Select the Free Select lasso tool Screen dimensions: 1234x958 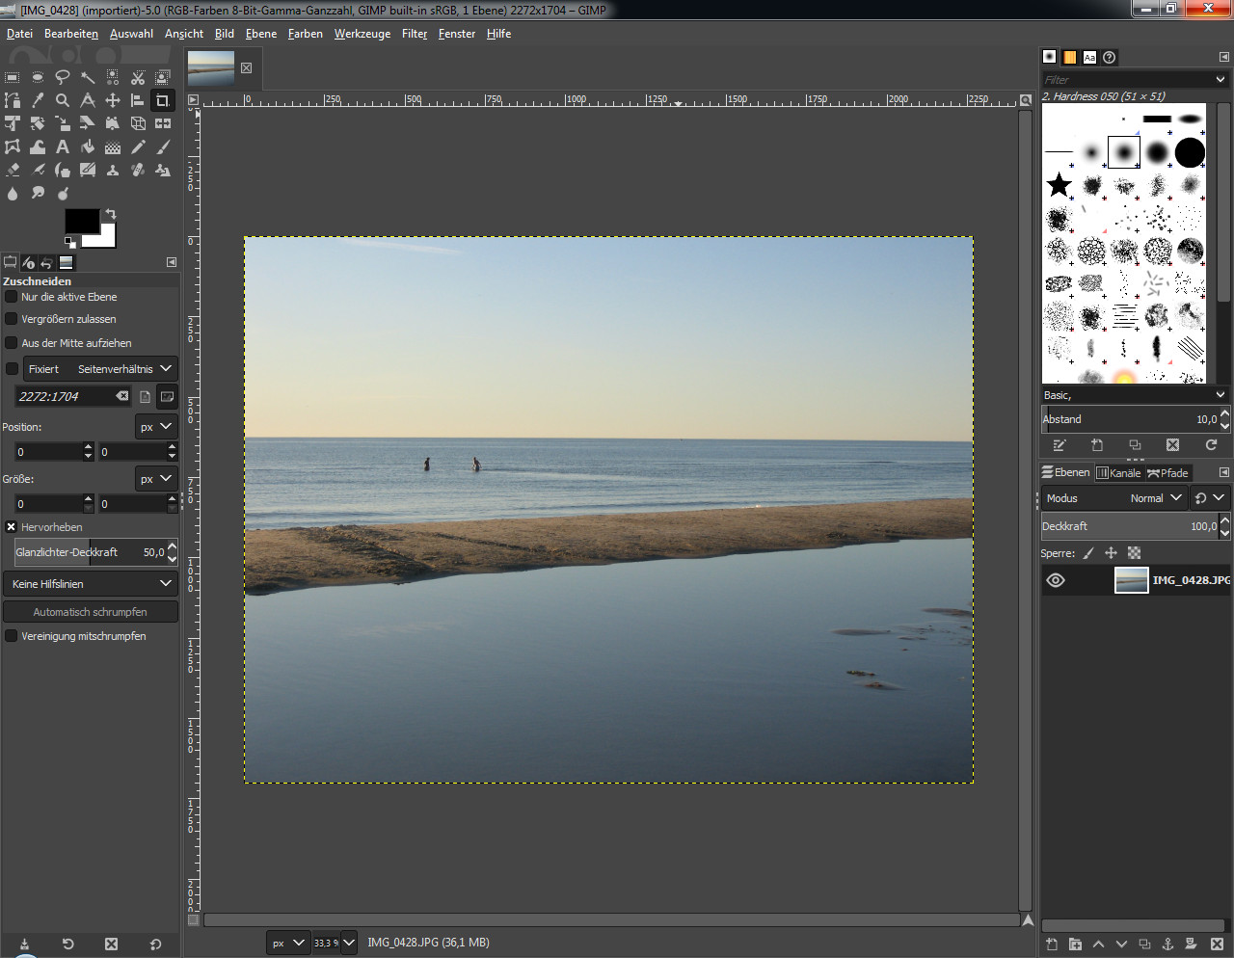(x=63, y=77)
